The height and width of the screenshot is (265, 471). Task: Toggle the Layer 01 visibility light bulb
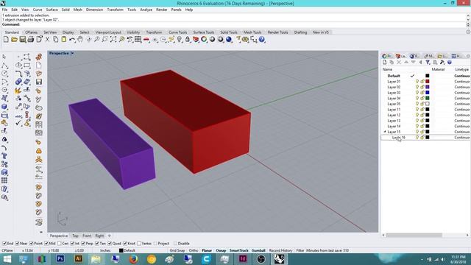coord(417,82)
